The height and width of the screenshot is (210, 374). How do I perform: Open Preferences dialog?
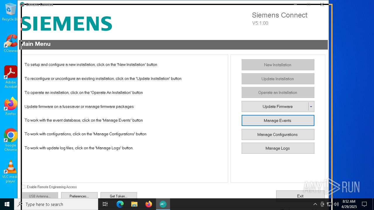click(79, 195)
